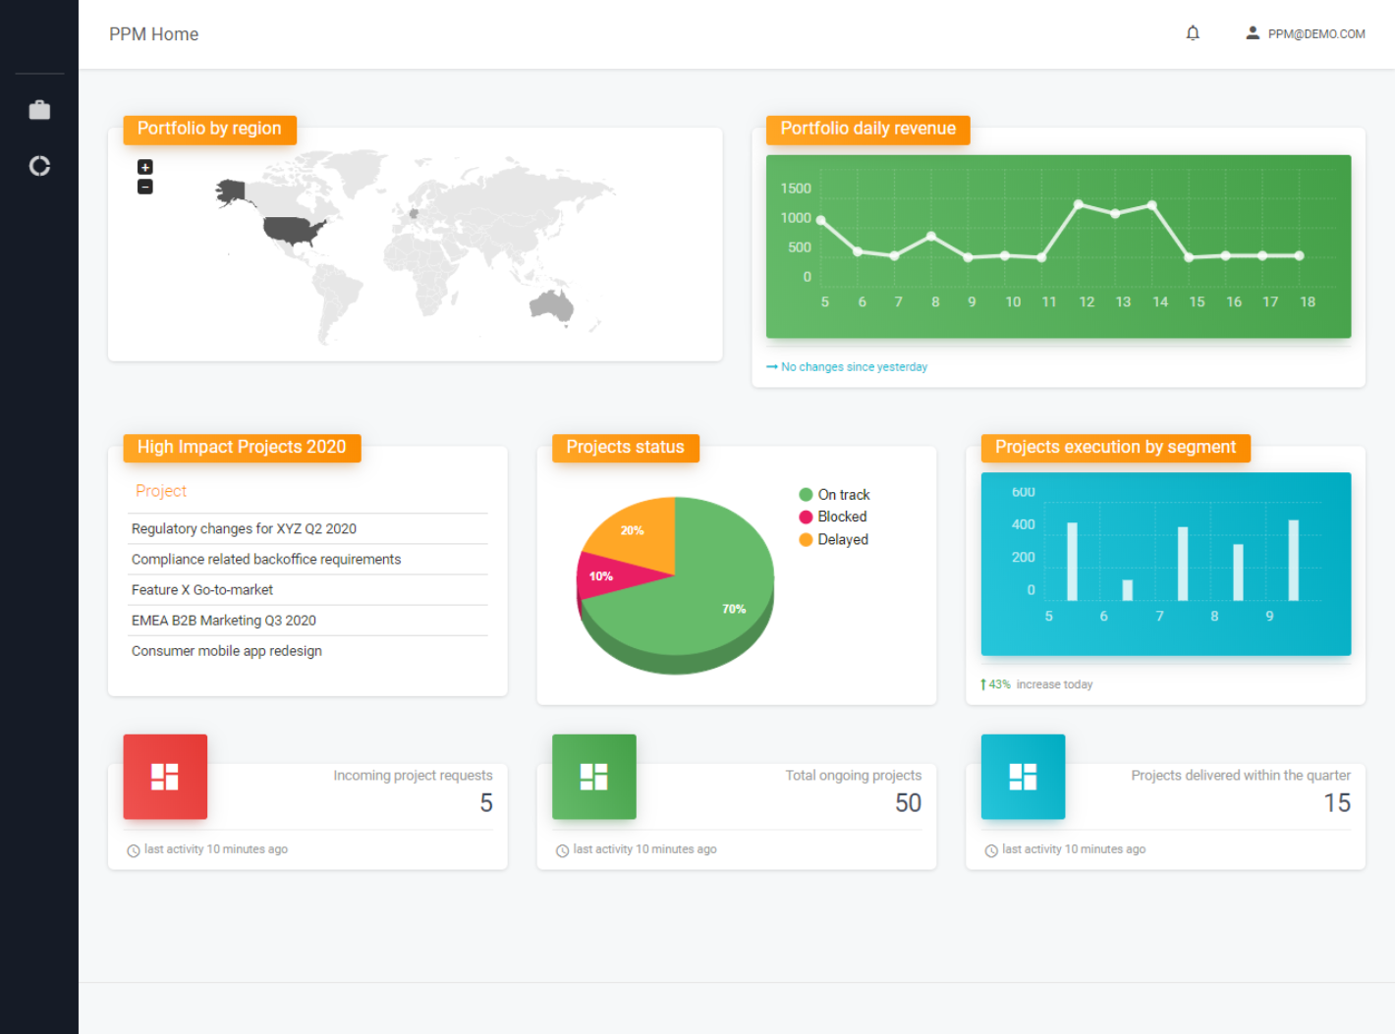Click the green grid icon on Total ongoing projects
Image resolution: width=1395 pixels, height=1034 pixels.
point(593,776)
